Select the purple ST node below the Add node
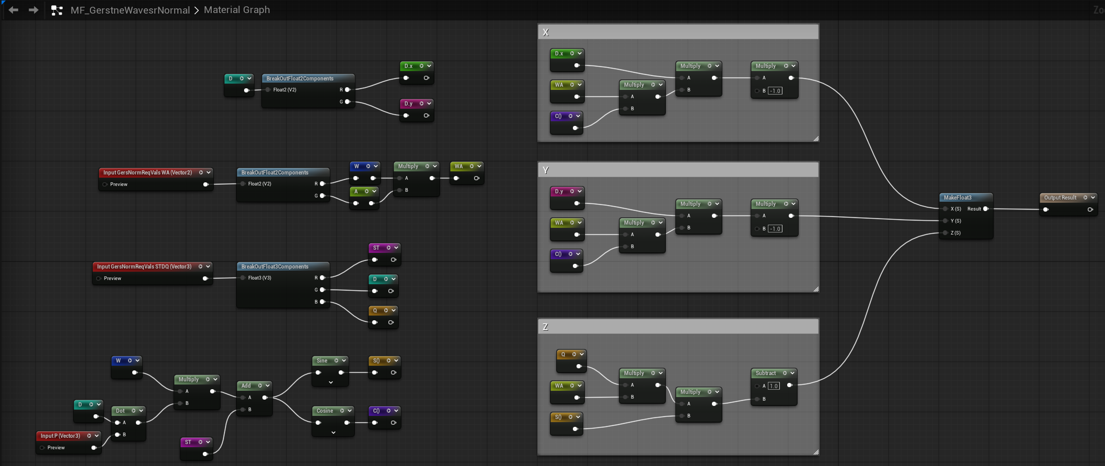Viewport: 1105px width, 466px height. 196,448
